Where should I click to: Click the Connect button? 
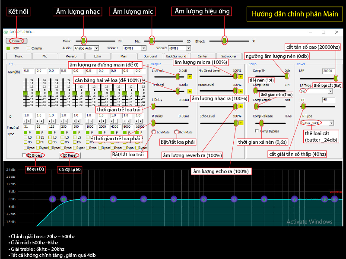click(16, 41)
